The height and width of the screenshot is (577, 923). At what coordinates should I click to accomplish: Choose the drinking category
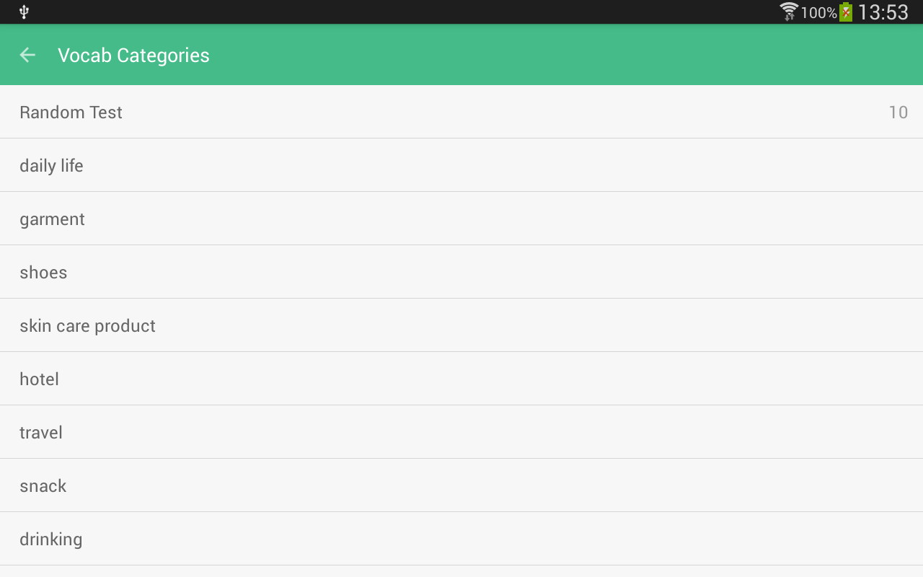click(50, 539)
